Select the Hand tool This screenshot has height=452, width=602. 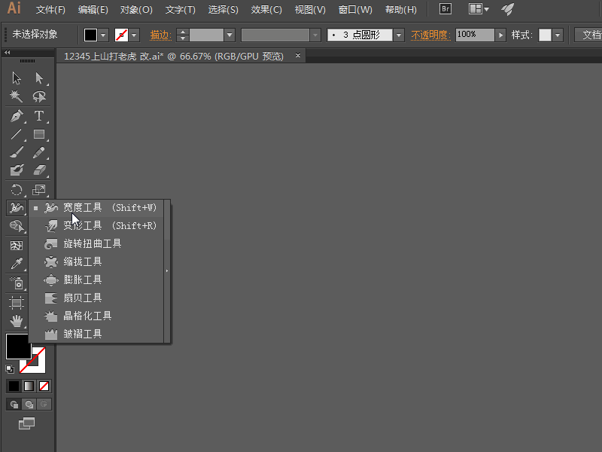[17, 321]
